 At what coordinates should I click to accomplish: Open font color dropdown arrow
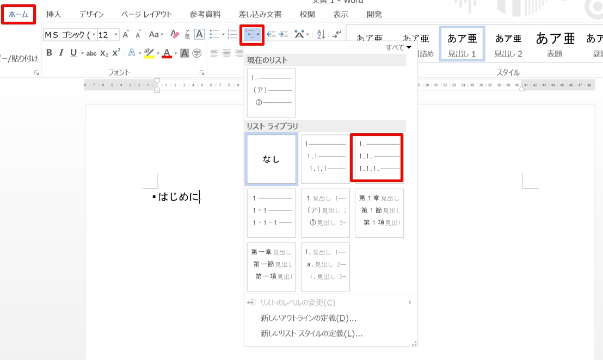(x=176, y=53)
